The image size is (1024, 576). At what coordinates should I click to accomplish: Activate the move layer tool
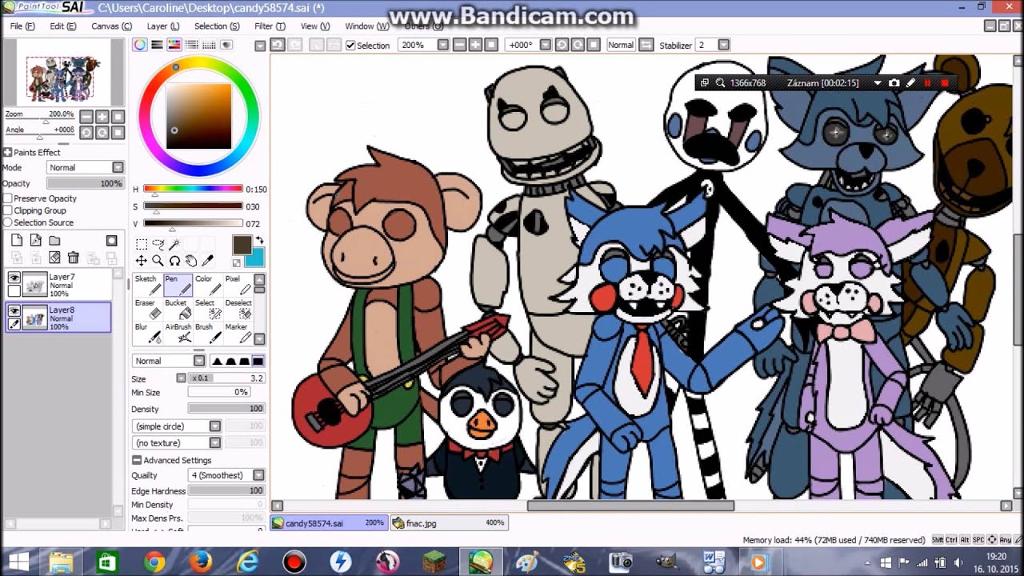(142, 261)
